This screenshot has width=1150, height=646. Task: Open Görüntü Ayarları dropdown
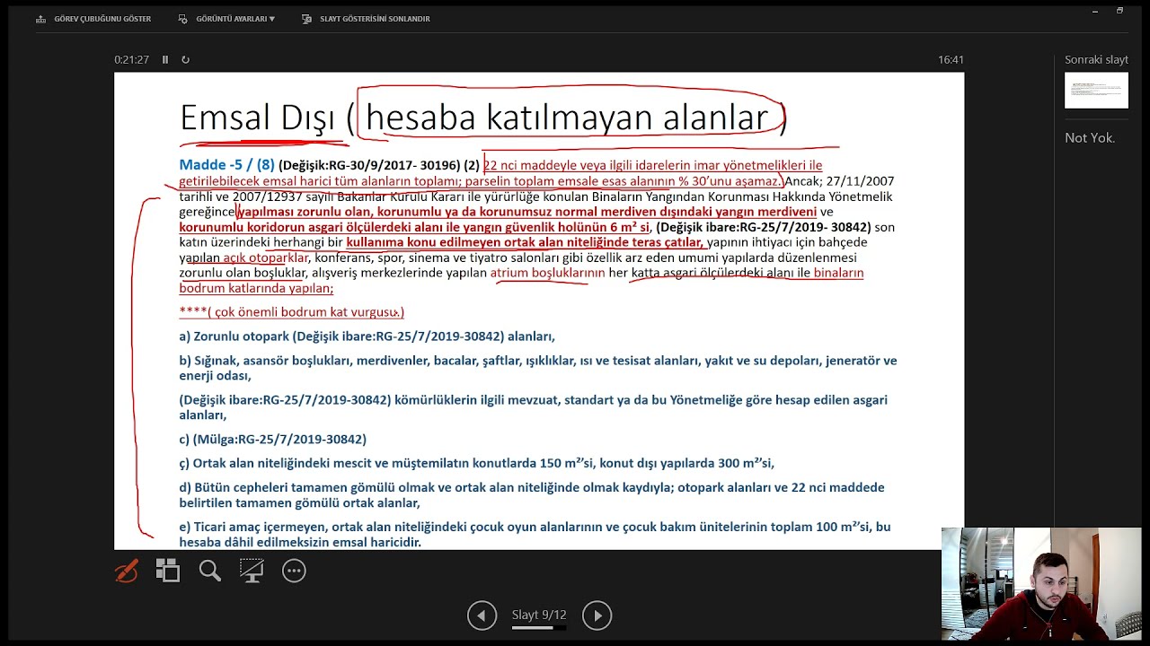[226, 19]
